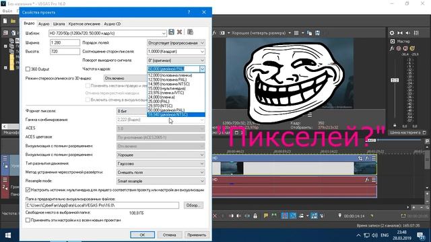This screenshot has width=431, height=242.
Task: Open event pan/crop on the video track header
Action: click(360, 158)
